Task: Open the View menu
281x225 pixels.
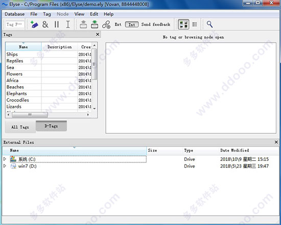Action: click(x=79, y=14)
